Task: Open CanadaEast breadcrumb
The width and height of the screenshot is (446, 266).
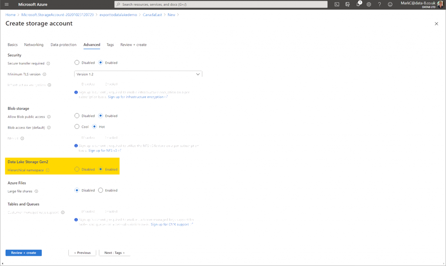Action: (152, 15)
